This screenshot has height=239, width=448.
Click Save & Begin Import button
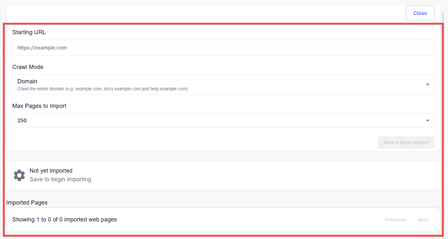(x=406, y=142)
